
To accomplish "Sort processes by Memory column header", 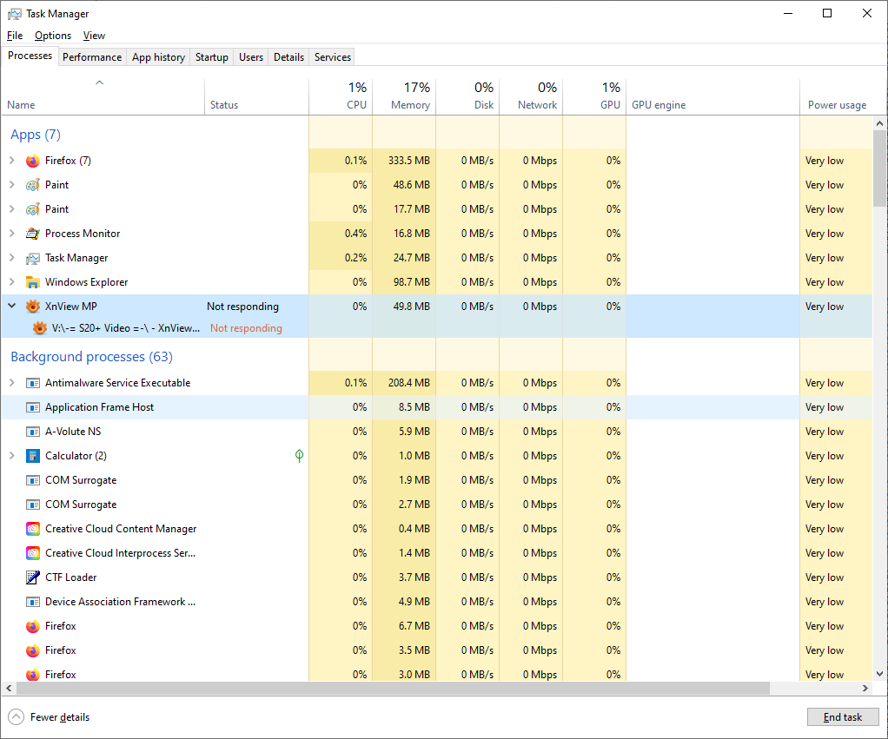I will coord(404,96).
